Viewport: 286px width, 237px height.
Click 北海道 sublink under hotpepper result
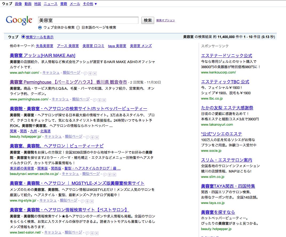46,131
